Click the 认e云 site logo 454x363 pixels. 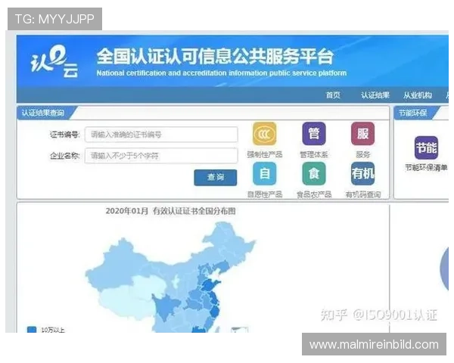(54, 62)
